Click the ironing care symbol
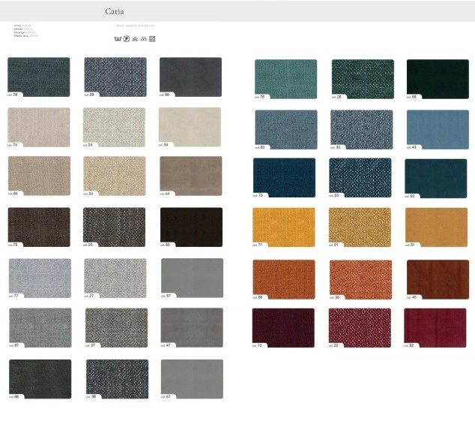Viewport: 475px width, 430px height. coord(143,37)
